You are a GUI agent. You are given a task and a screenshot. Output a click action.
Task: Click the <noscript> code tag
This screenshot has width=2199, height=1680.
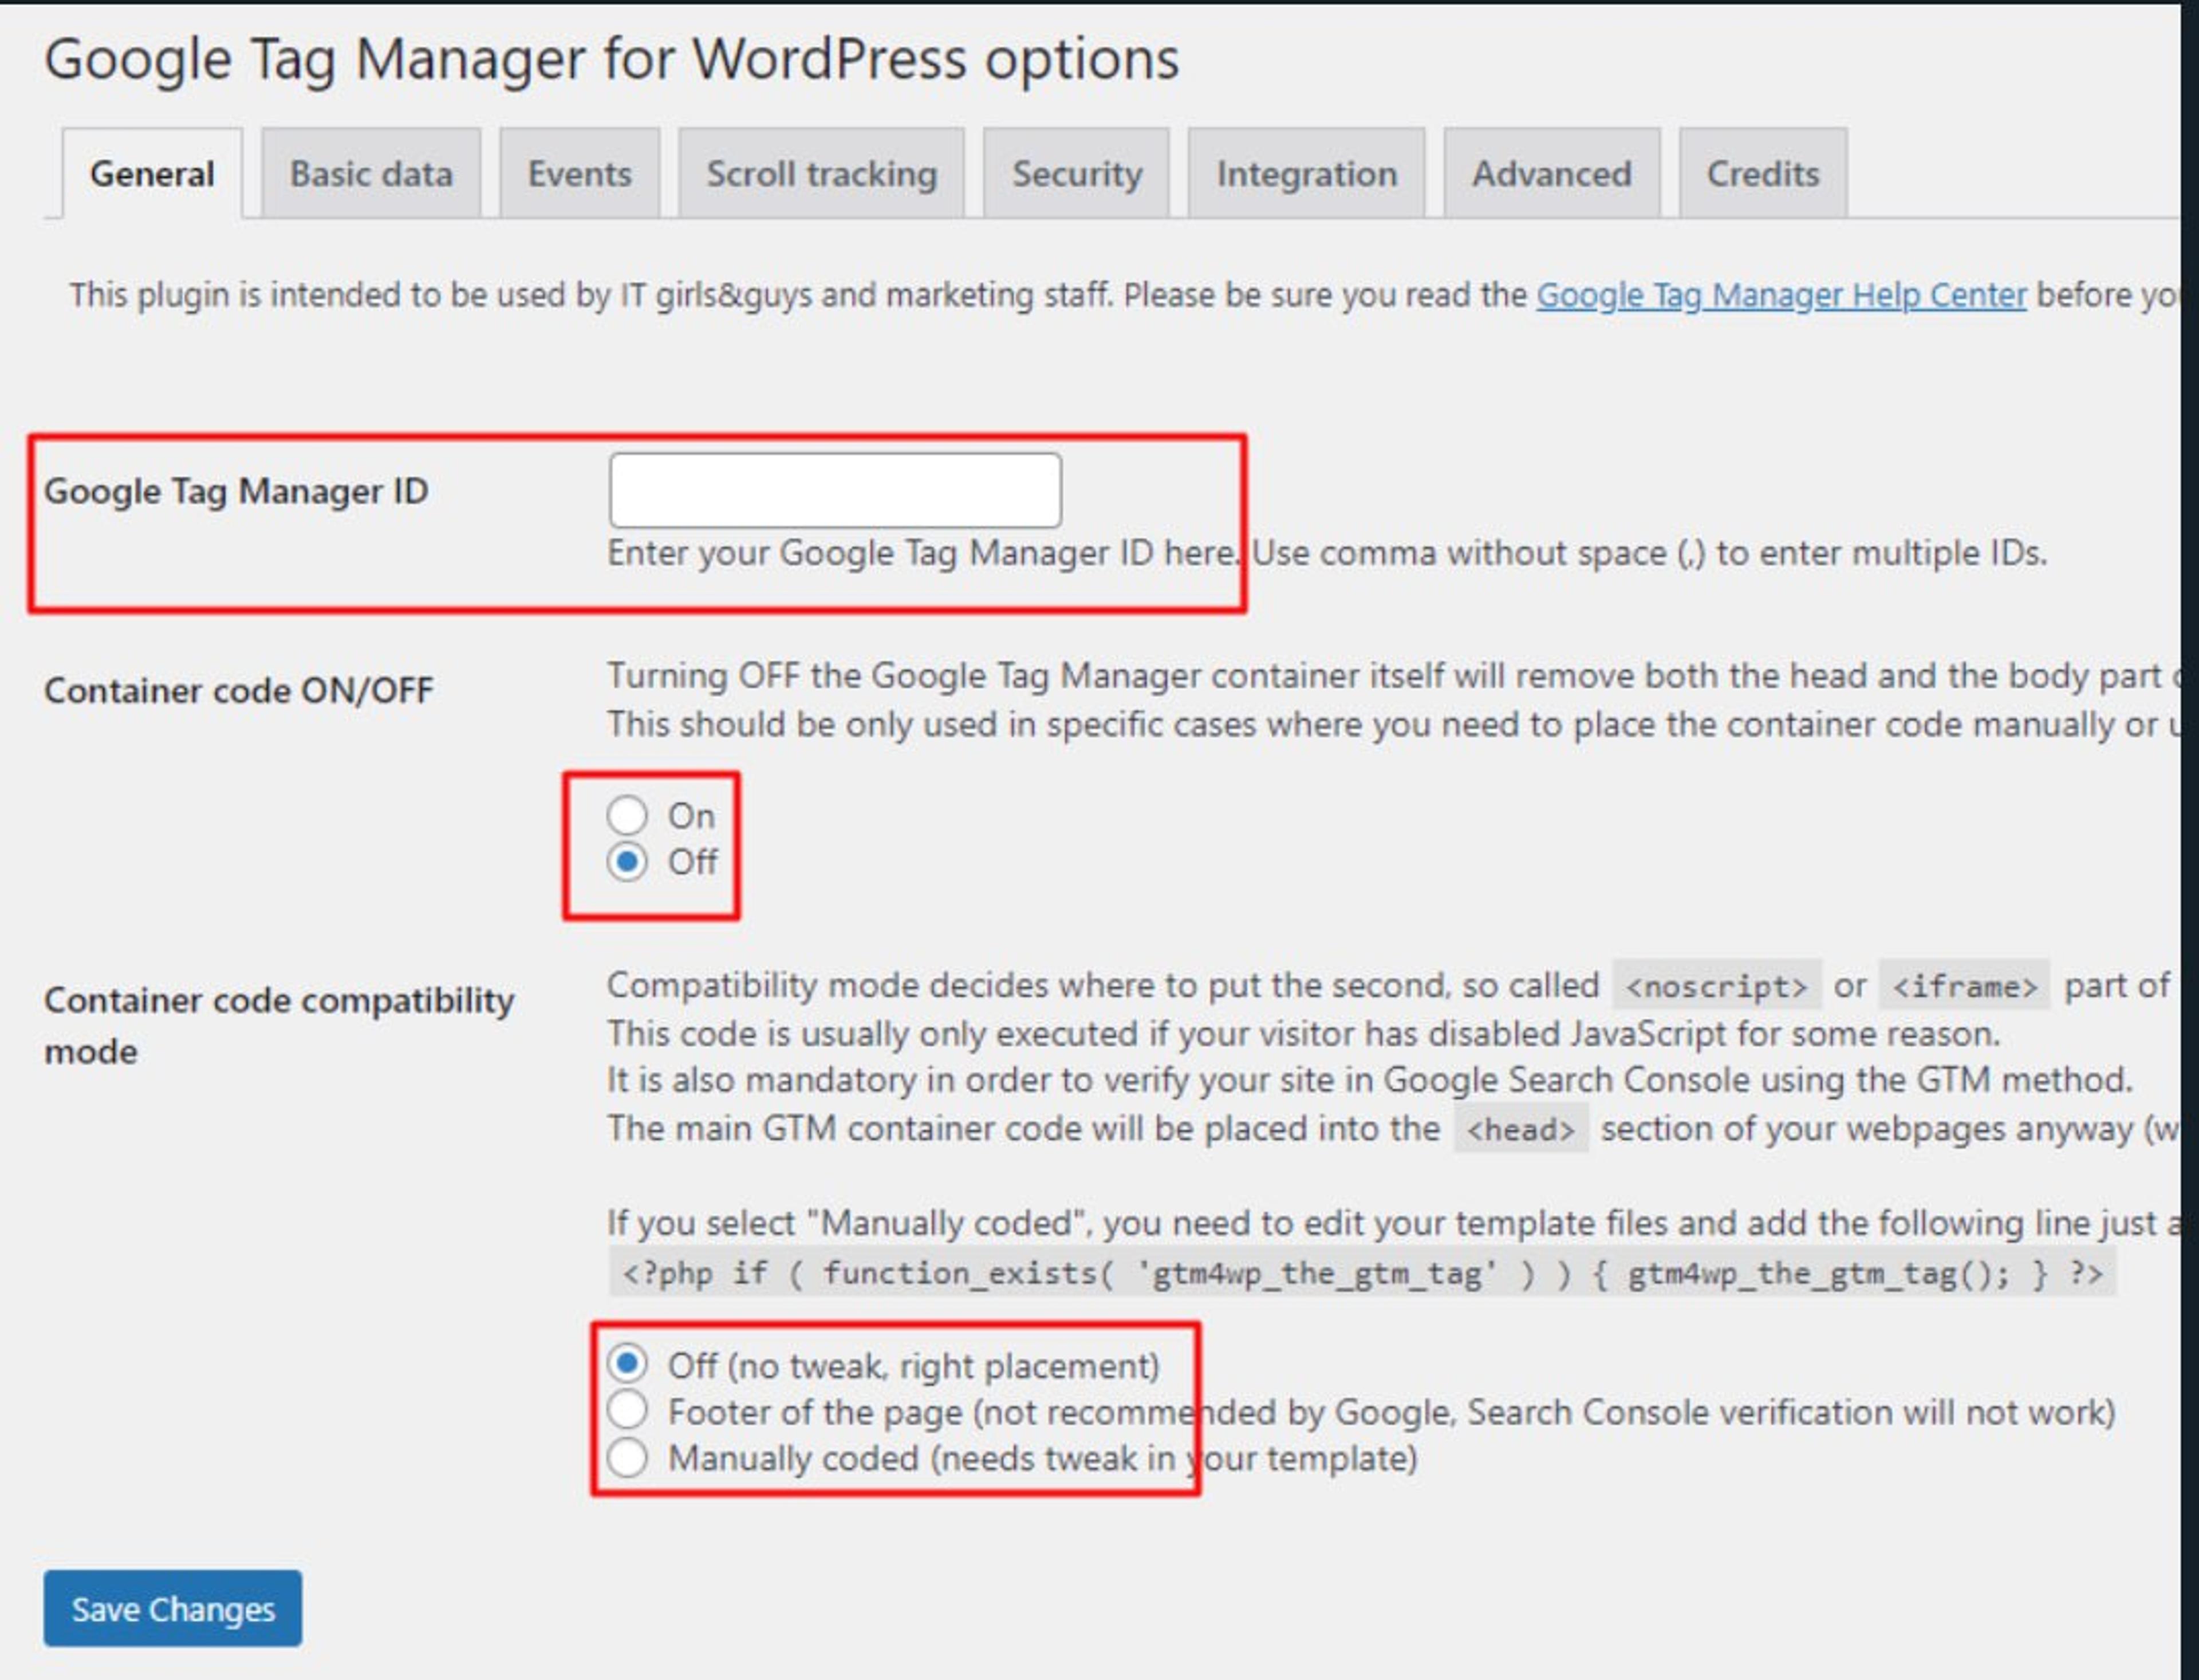[1717, 986]
